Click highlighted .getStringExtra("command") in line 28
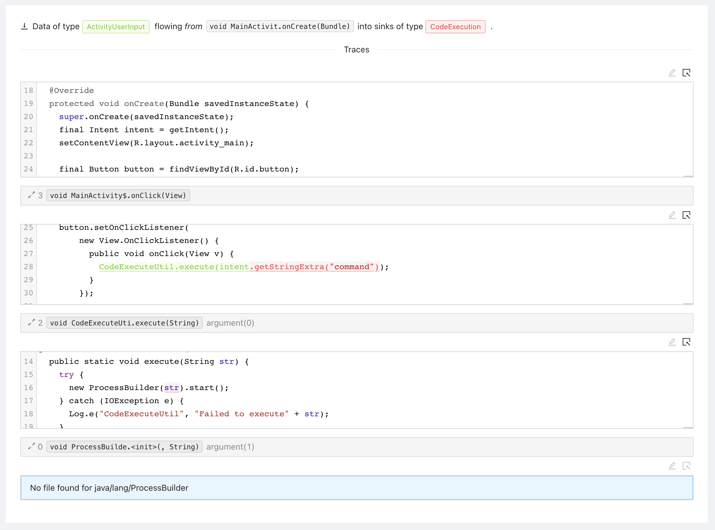The width and height of the screenshot is (715, 530). pos(315,267)
